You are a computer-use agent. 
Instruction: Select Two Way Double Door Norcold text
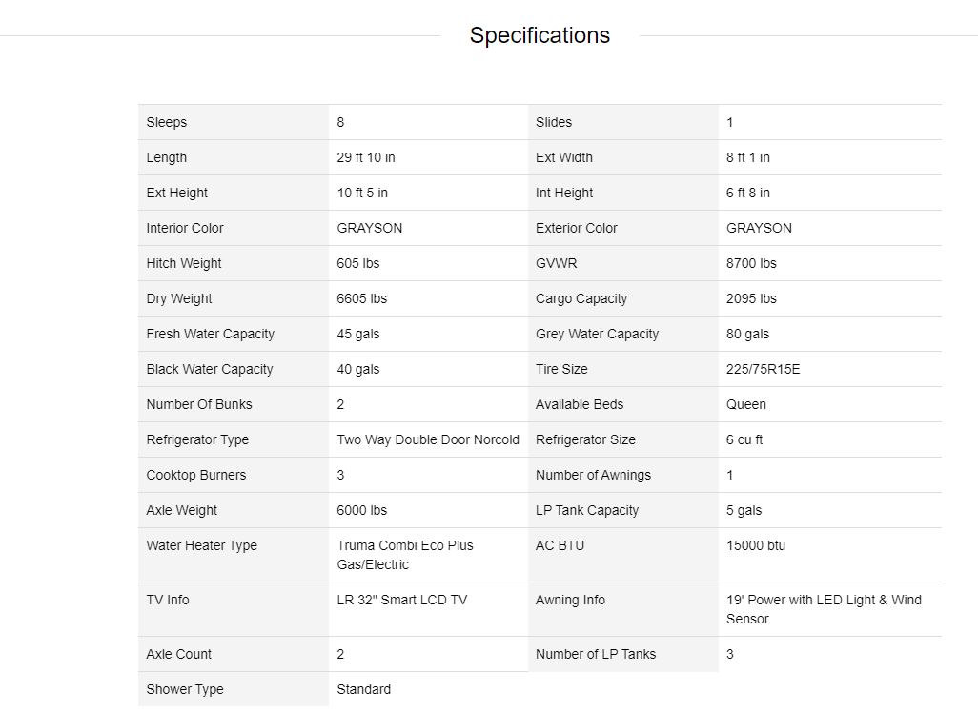click(x=428, y=439)
